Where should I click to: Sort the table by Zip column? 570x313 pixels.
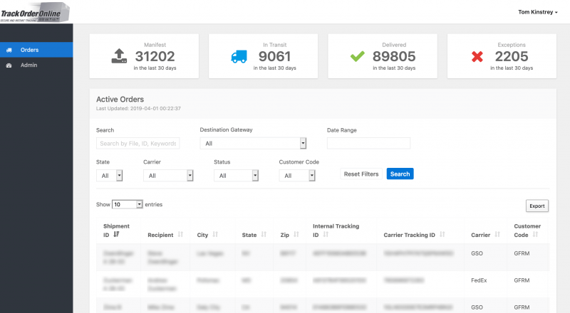pyautogui.click(x=298, y=234)
